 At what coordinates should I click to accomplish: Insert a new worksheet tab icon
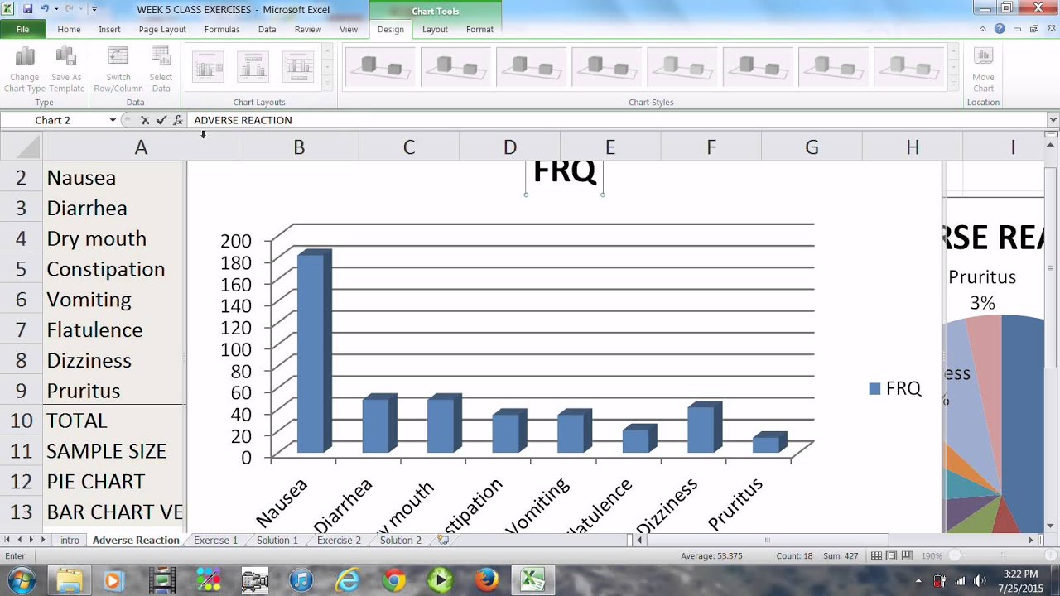tap(443, 540)
